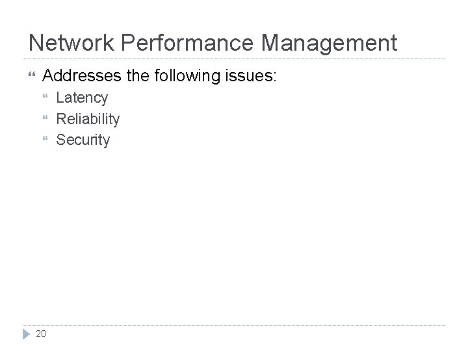Viewport: 468px width, 351px height.
Task: Click the word "following" in the first bullet
Action: click(187, 76)
